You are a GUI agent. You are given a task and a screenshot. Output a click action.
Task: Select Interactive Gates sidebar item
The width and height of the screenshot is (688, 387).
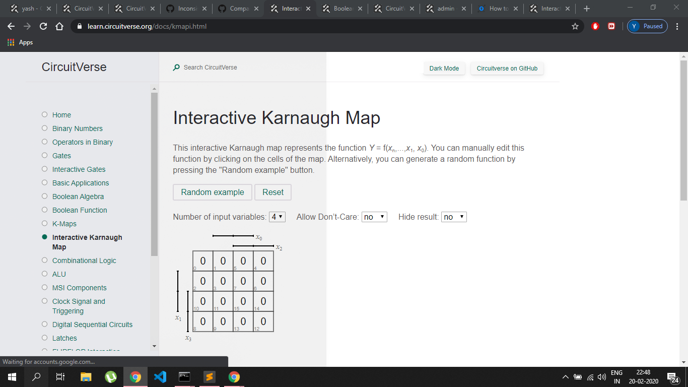click(79, 169)
